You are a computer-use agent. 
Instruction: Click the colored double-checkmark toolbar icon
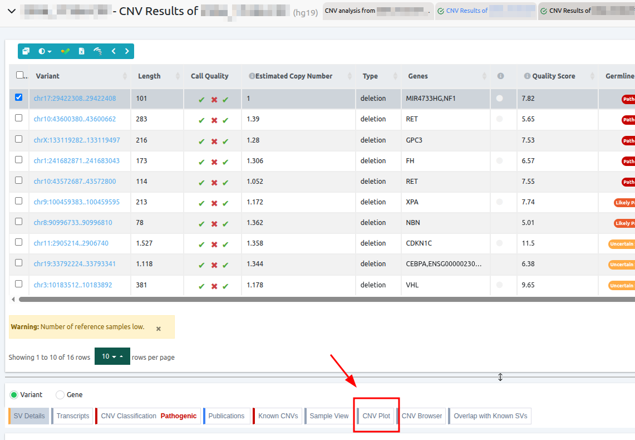pyautogui.click(x=65, y=51)
